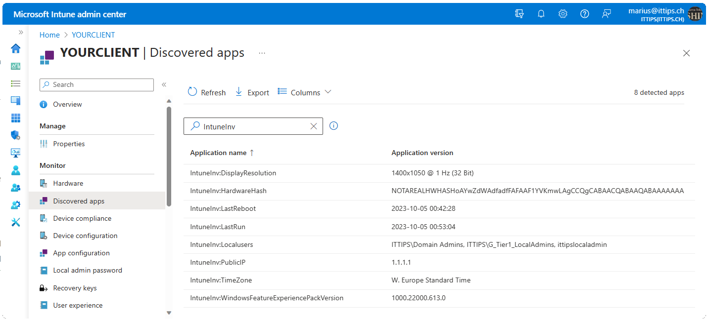Clear the IntuneInv filter with the X

(x=313, y=126)
